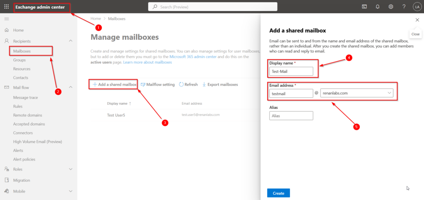Open Message trace page

[x=26, y=98]
